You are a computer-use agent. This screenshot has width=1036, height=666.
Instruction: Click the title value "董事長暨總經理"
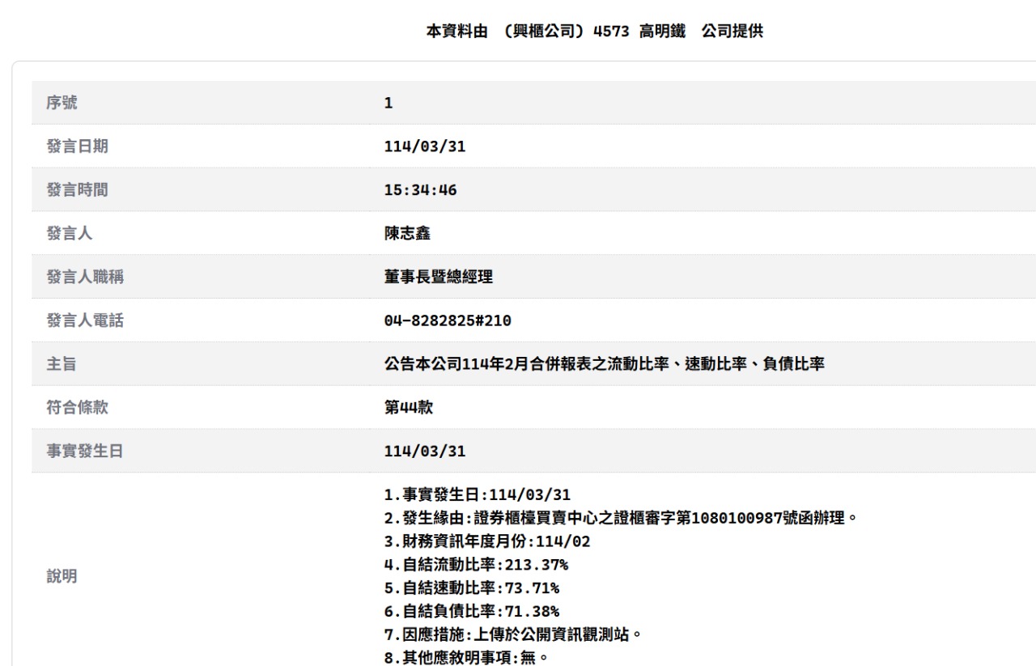click(x=438, y=278)
